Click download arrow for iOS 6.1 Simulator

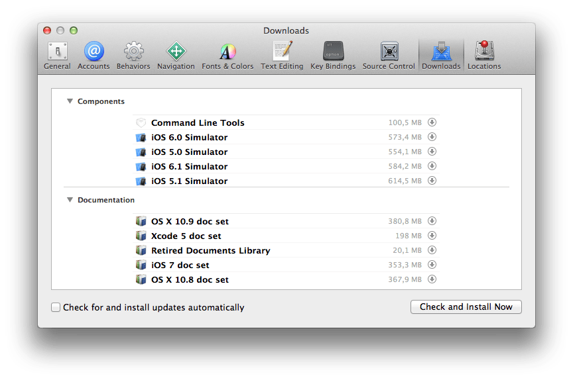tap(432, 166)
